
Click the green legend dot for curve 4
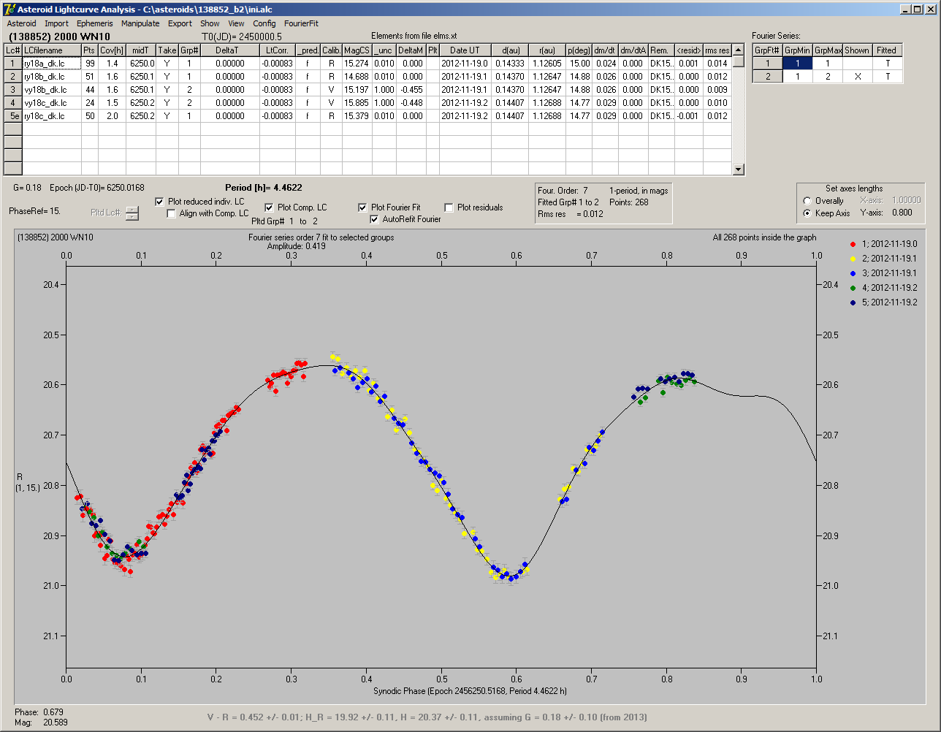coord(853,288)
